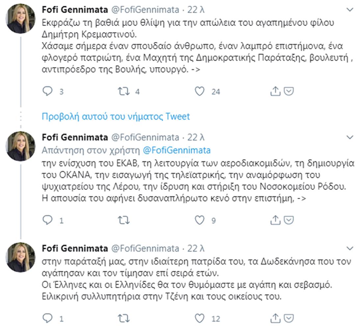Reply to the third tweet about Δωδεκάνησα
The image size is (362, 329).
48,318
